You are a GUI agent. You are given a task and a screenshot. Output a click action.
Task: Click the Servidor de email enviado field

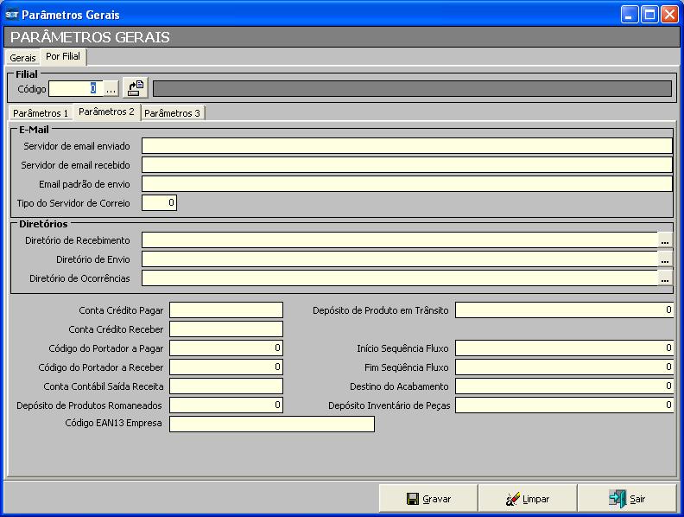[406, 146]
